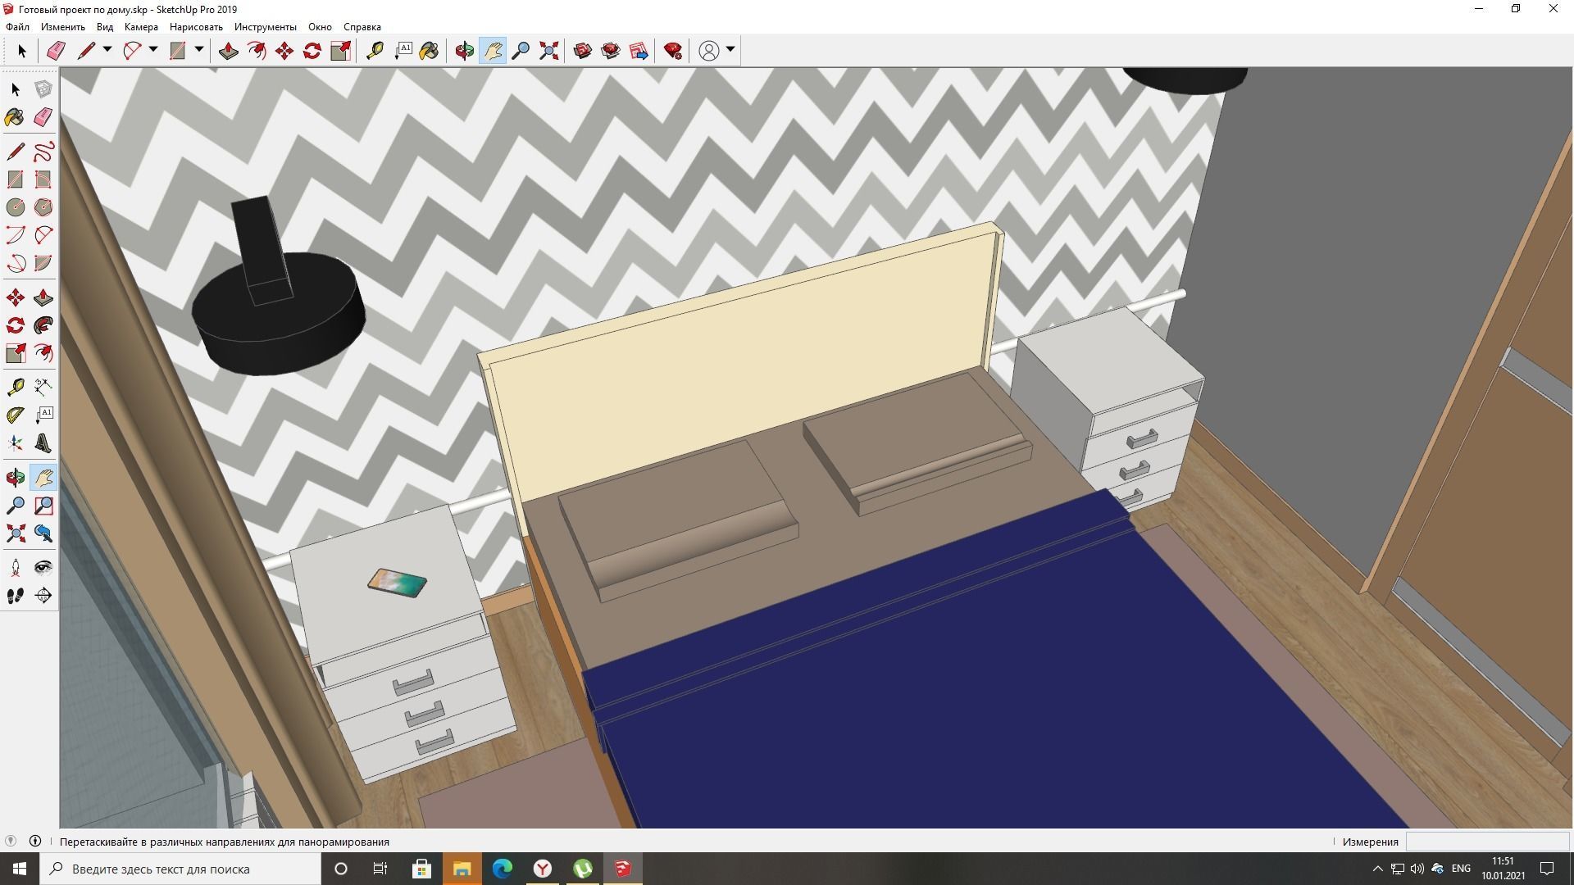Screen dimensions: 1574x885
Task: Click Send to LayOut icon
Action: coord(639,51)
